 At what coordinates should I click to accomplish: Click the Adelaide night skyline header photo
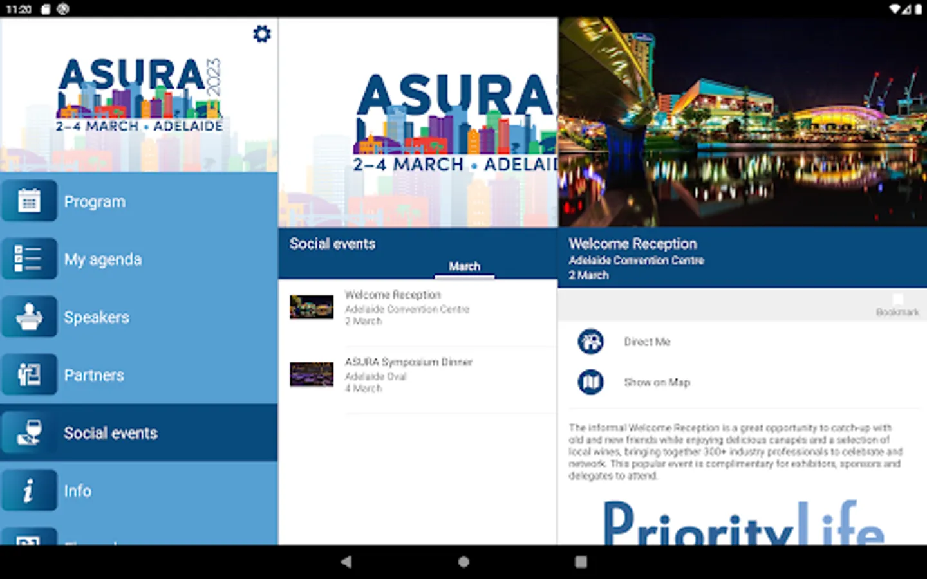click(x=743, y=122)
